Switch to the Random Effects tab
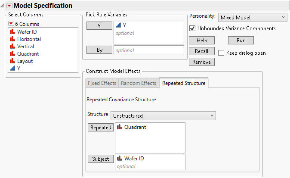This screenshot has width=290, height=178. (139, 83)
